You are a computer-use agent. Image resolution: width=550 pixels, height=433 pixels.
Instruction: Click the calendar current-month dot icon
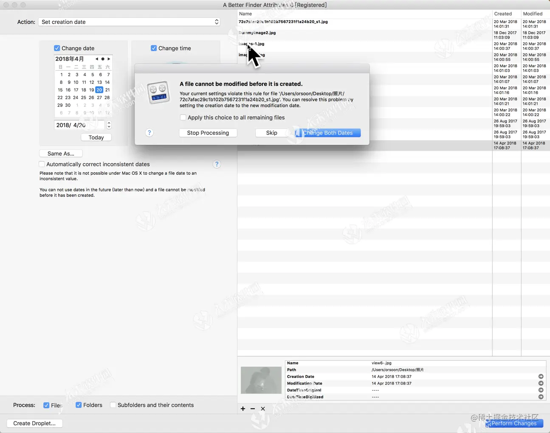(103, 59)
